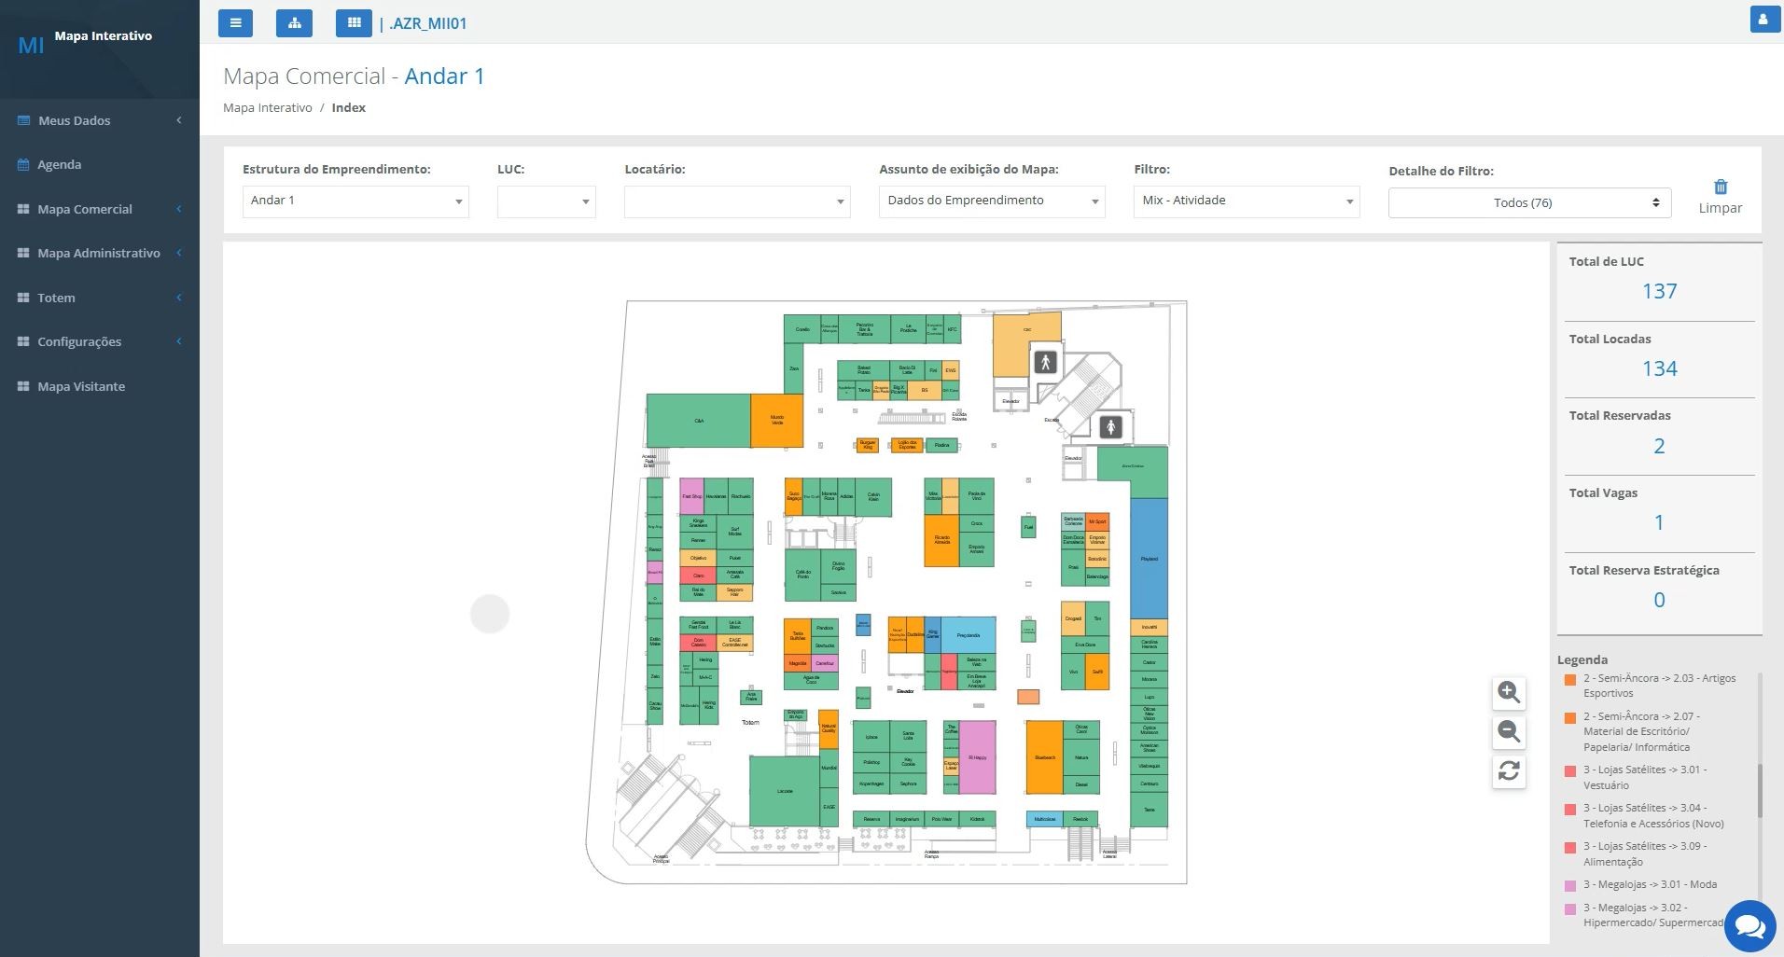Zoom in on the floor map
This screenshot has width=1784, height=957.
pos(1510,693)
